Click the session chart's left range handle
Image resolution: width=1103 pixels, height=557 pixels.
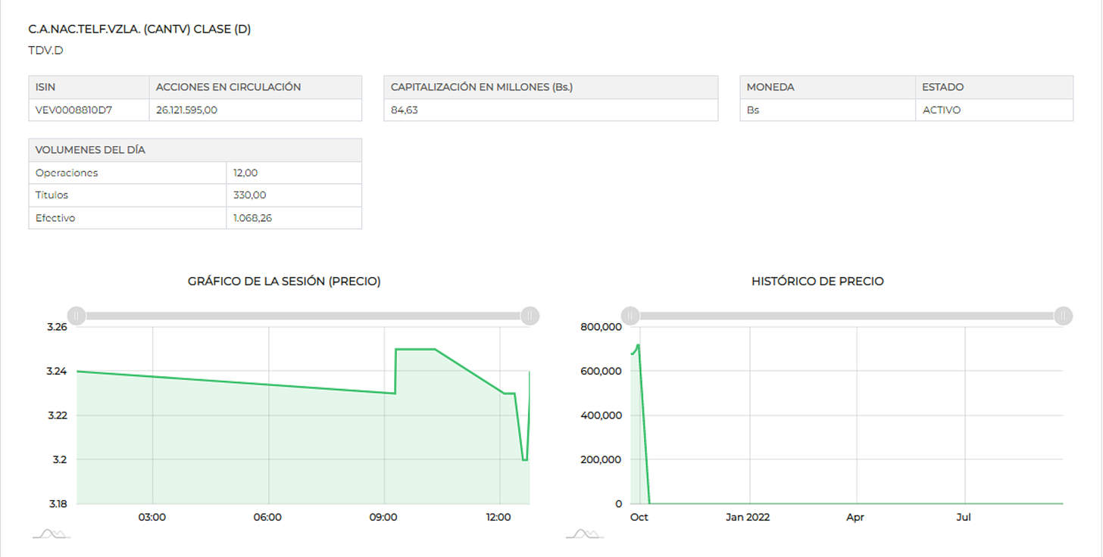(76, 316)
